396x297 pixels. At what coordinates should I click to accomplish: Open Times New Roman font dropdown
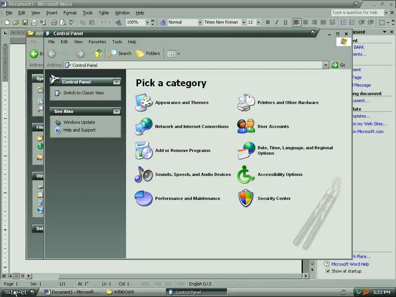244,22
